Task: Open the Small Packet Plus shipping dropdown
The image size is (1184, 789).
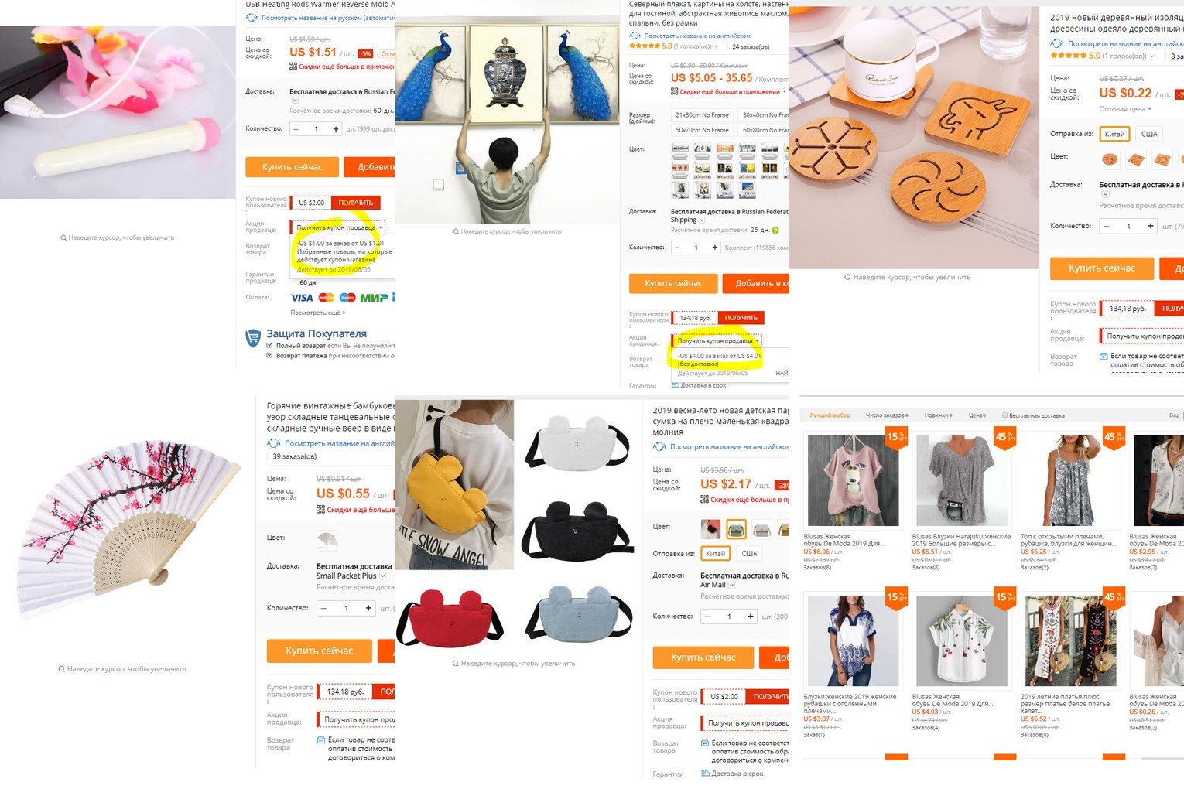Action: click(x=383, y=576)
